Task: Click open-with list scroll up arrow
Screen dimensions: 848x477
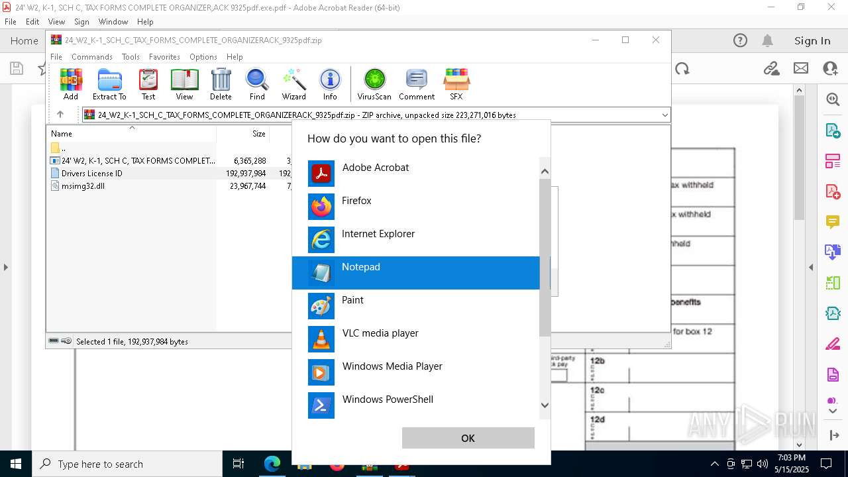Action: 545,172
